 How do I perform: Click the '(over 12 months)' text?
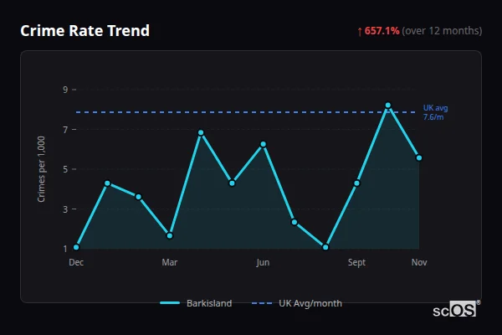tap(442, 31)
